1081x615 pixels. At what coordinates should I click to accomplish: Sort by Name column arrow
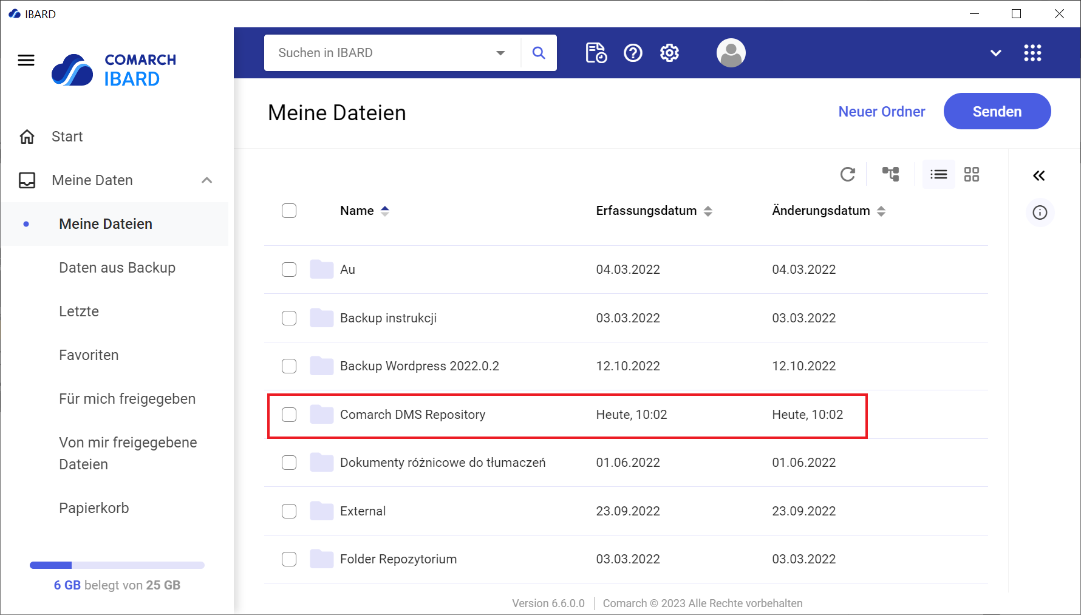tap(385, 211)
